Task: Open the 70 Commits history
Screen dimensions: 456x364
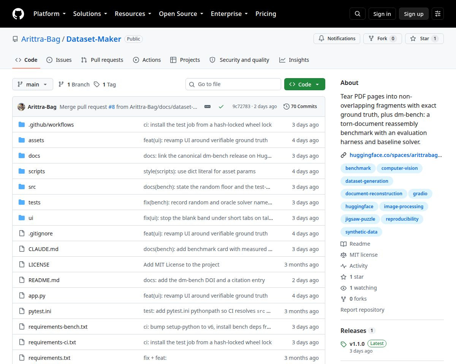Action: pos(300,107)
